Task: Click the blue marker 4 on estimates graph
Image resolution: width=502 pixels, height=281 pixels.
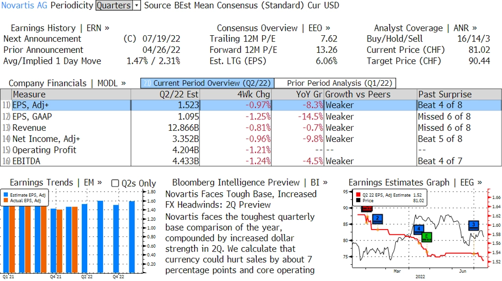Action: point(419,229)
